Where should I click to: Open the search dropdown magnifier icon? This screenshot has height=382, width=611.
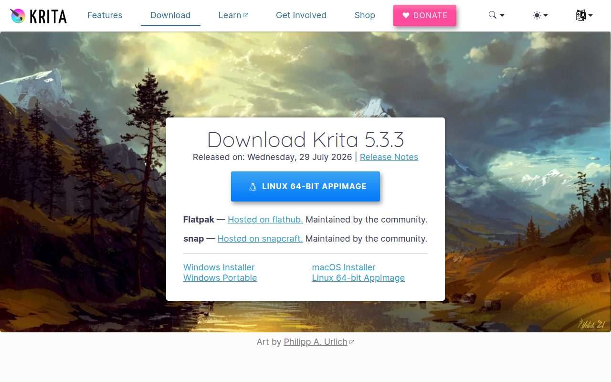click(x=496, y=15)
